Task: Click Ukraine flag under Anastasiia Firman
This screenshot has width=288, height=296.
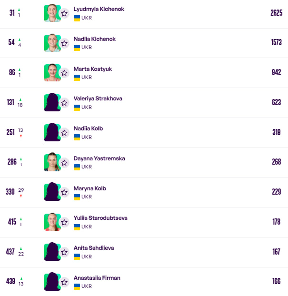Action: 77,286
